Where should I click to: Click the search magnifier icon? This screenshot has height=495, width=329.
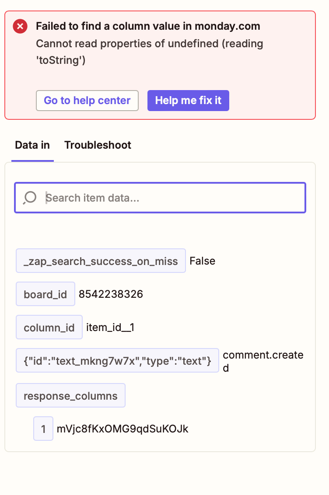[30, 198]
